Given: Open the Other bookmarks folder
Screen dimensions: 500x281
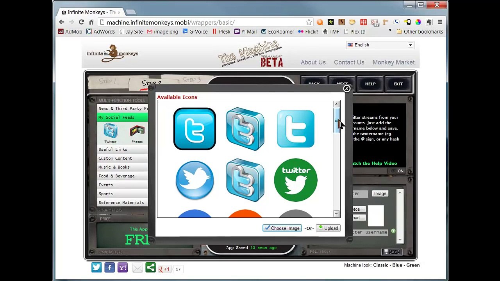Looking at the screenshot, I should click(x=420, y=32).
